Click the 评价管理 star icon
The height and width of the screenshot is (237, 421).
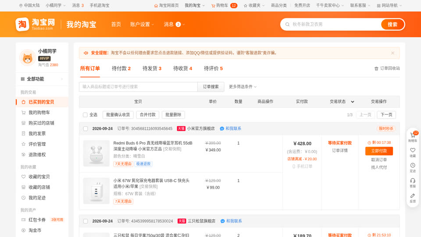pos(23,144)
